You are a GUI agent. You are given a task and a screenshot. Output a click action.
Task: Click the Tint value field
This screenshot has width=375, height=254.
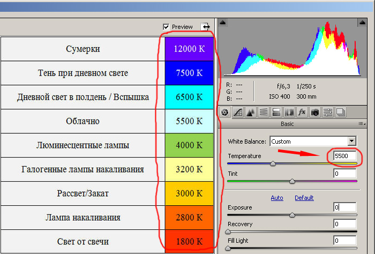click(x=344, y=174)
